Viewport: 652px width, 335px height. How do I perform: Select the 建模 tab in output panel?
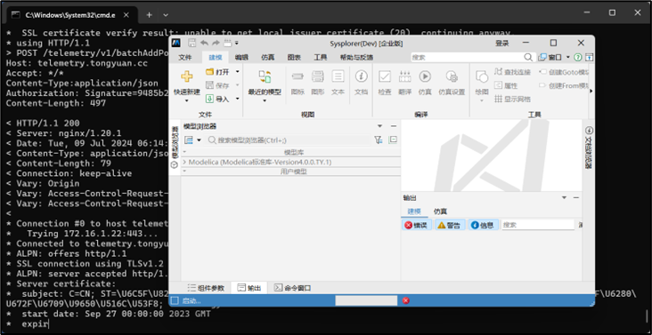pyautogui.click(x=414, y=211)
